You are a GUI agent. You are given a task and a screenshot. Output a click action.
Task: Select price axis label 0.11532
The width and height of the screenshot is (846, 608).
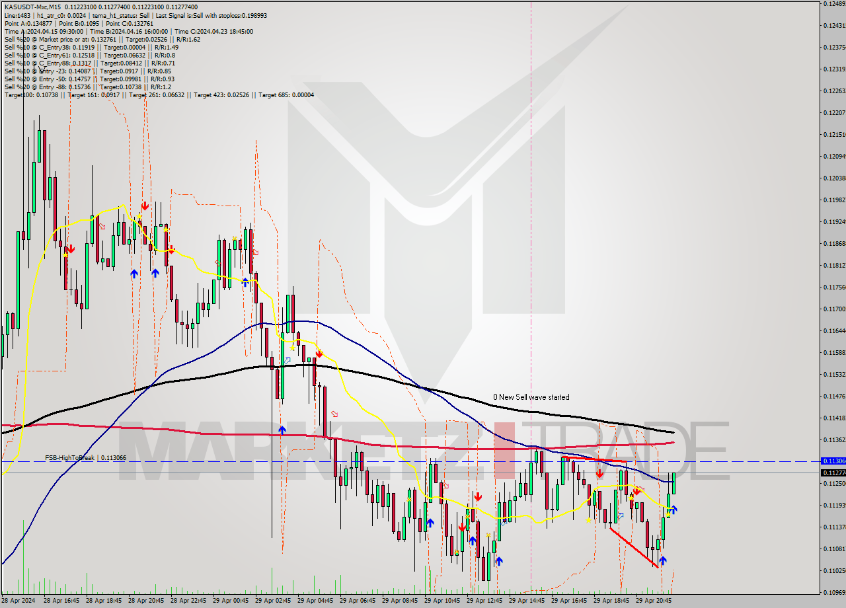[833, 374]
